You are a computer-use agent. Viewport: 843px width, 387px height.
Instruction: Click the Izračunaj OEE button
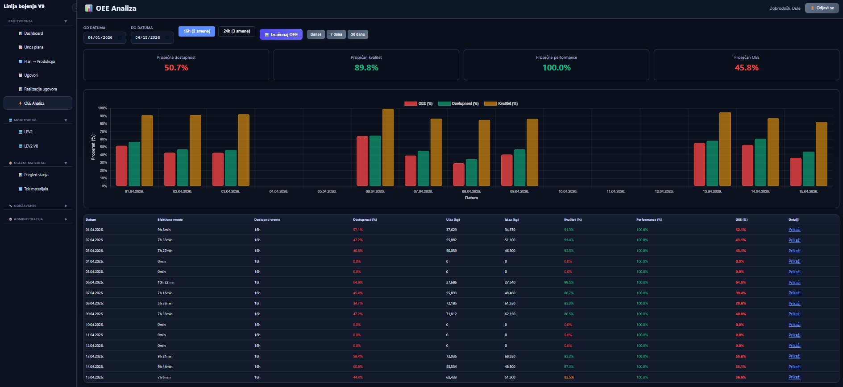click(x=281, y=34)
